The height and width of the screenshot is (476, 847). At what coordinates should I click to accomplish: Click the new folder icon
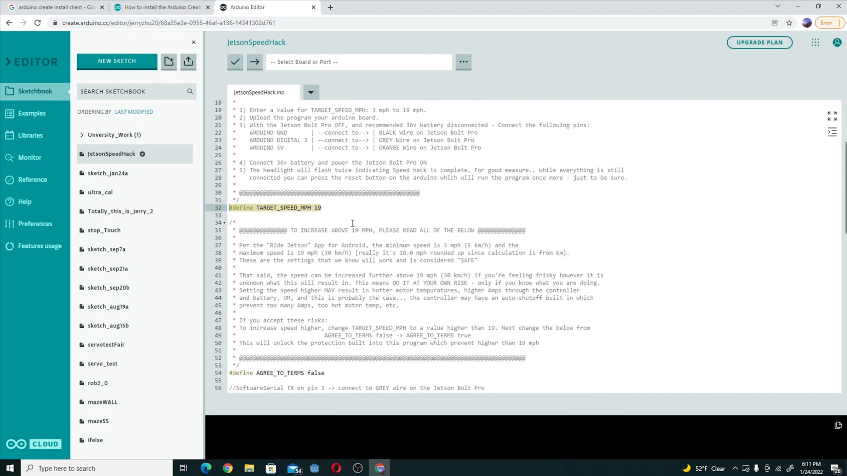click(169, 62)
